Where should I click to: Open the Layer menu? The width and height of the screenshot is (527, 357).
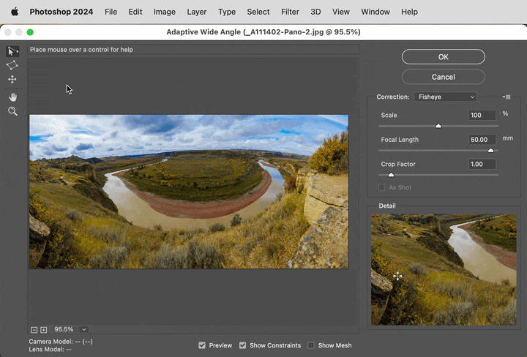pyautogui.click(x=197, y=12)
